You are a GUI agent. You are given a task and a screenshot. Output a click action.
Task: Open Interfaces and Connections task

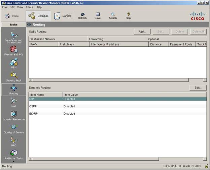tap(14, 38)
